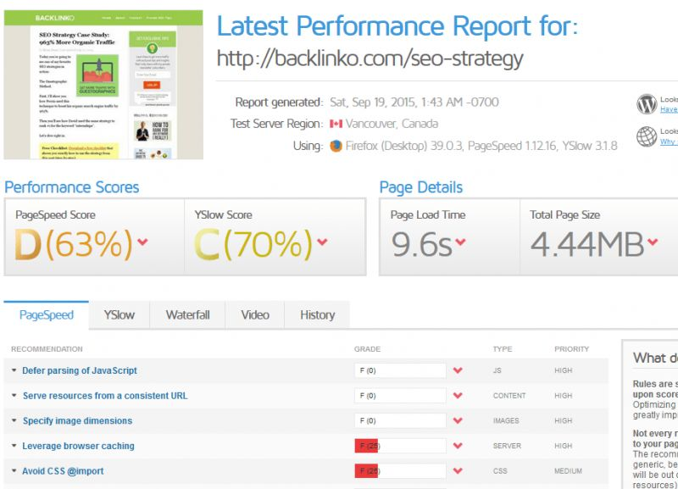Click the GRADE column header
The width and height of the screenshot is (678, 489).
click(x=368, y=349)
